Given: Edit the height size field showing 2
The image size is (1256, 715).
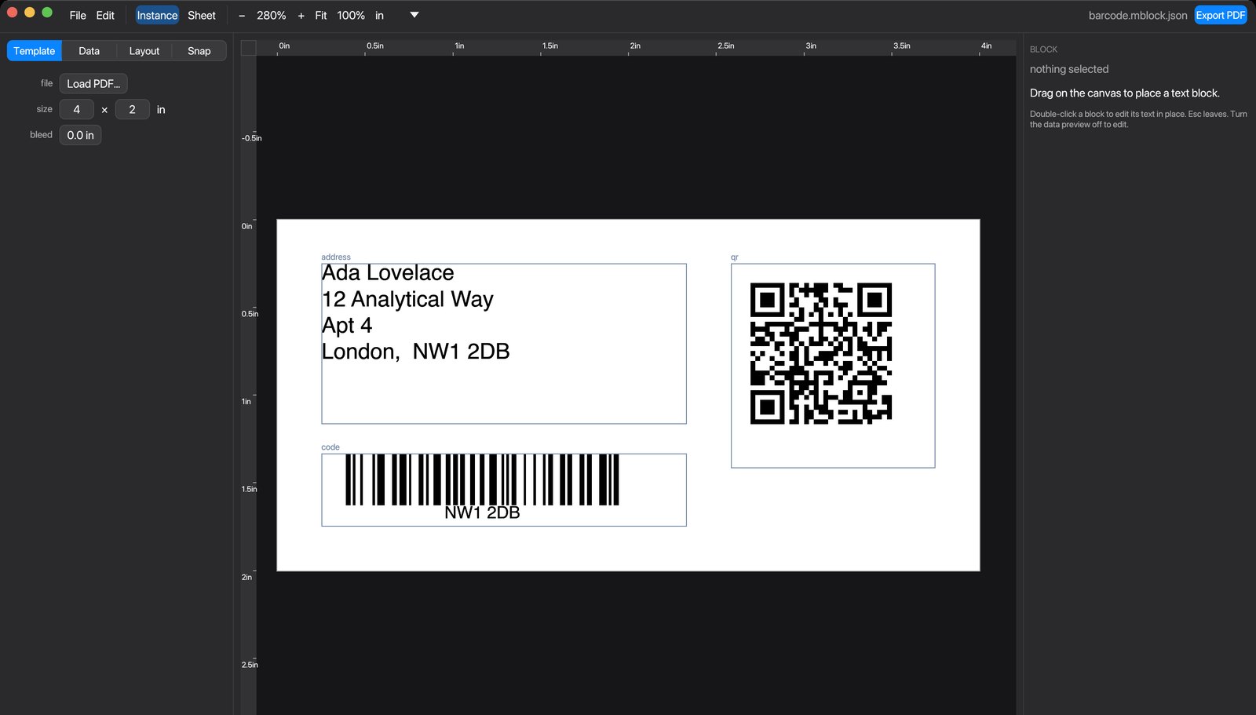Looking at the screenshot, I should (133, 109).
